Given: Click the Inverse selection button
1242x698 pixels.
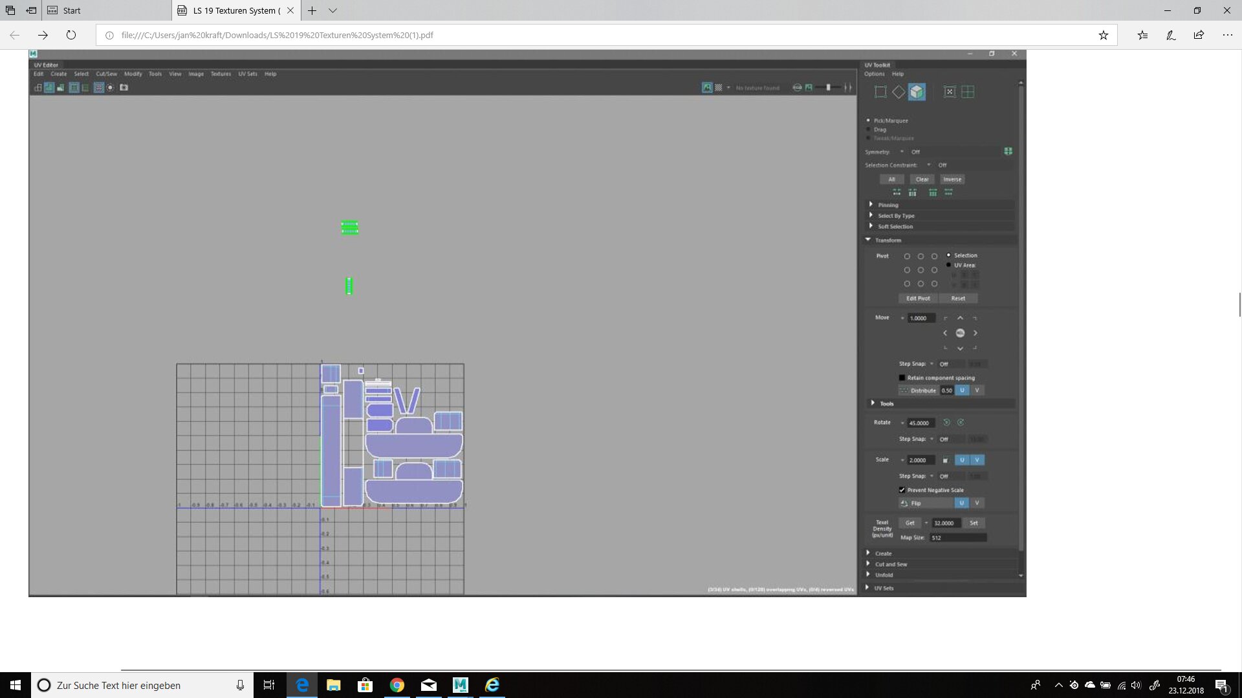Looking at the screenshot, I should [x=952, y=180].
